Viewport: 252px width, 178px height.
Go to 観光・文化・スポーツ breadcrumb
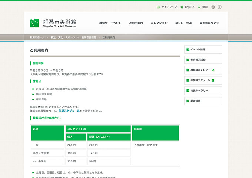coord(63,37)
